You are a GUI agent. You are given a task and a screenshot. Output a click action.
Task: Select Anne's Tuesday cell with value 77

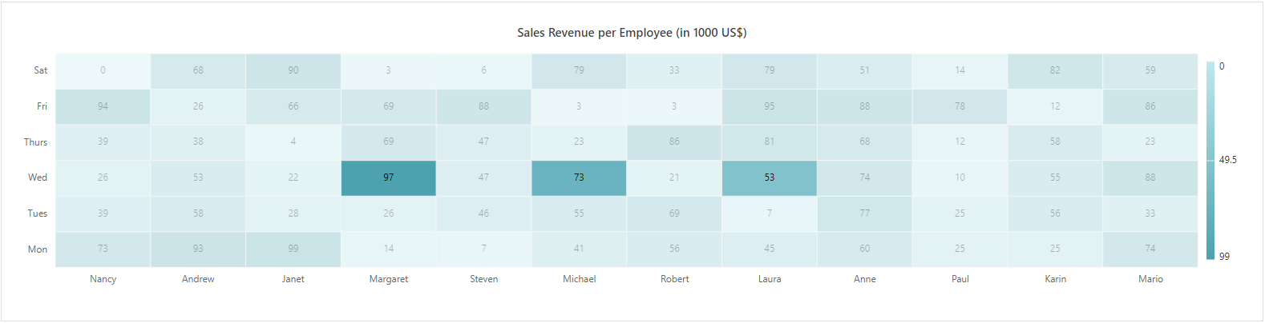[x=865, y=213]
